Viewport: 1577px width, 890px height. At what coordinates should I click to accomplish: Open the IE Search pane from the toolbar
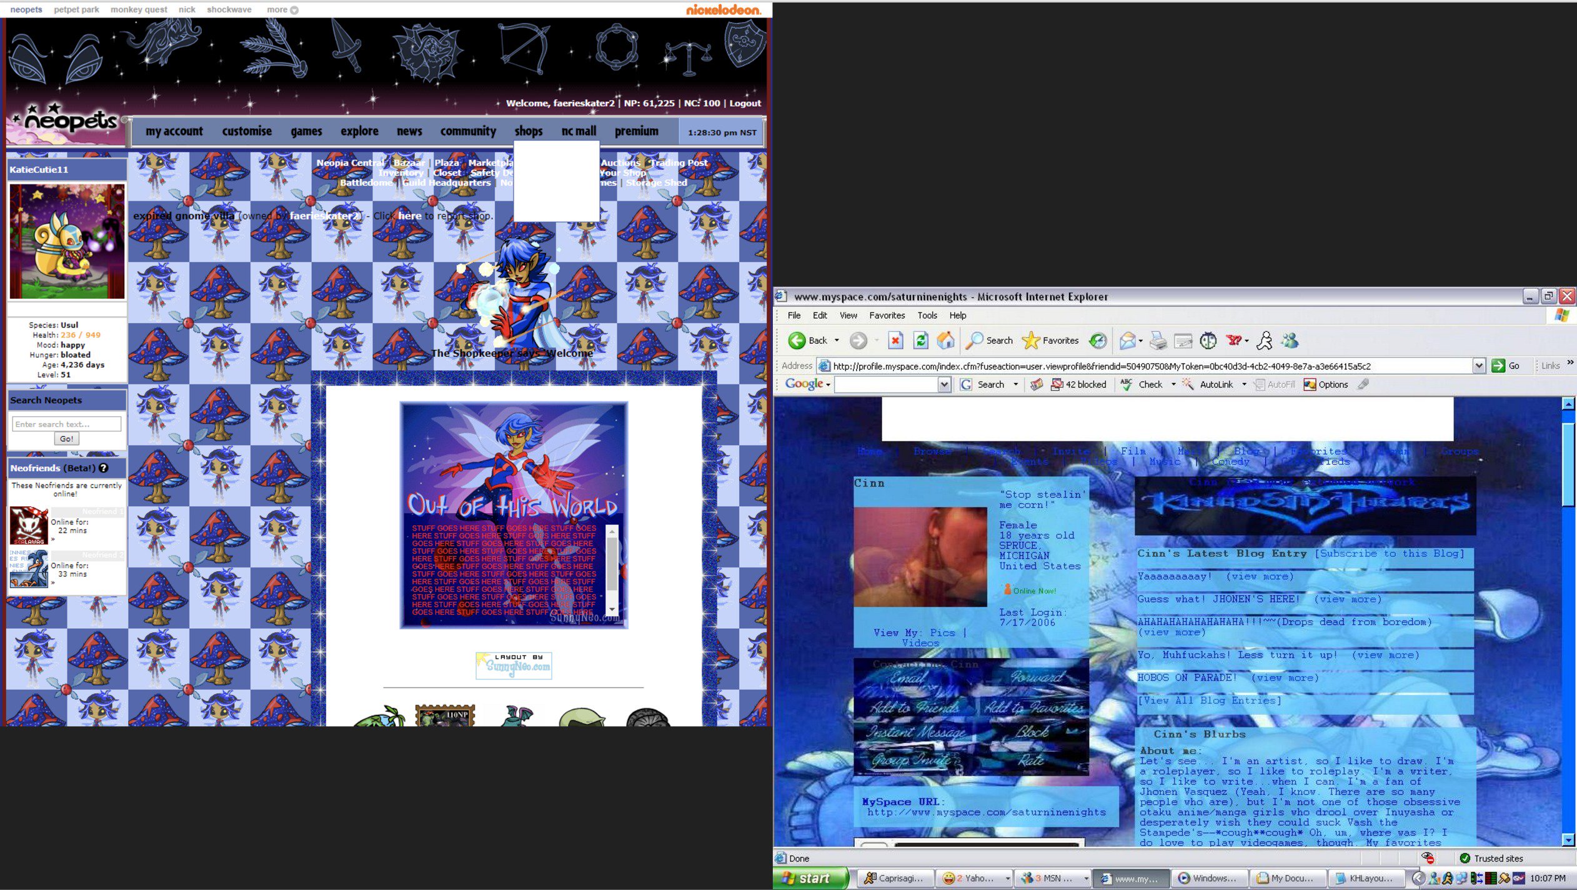tap(990, 340)
